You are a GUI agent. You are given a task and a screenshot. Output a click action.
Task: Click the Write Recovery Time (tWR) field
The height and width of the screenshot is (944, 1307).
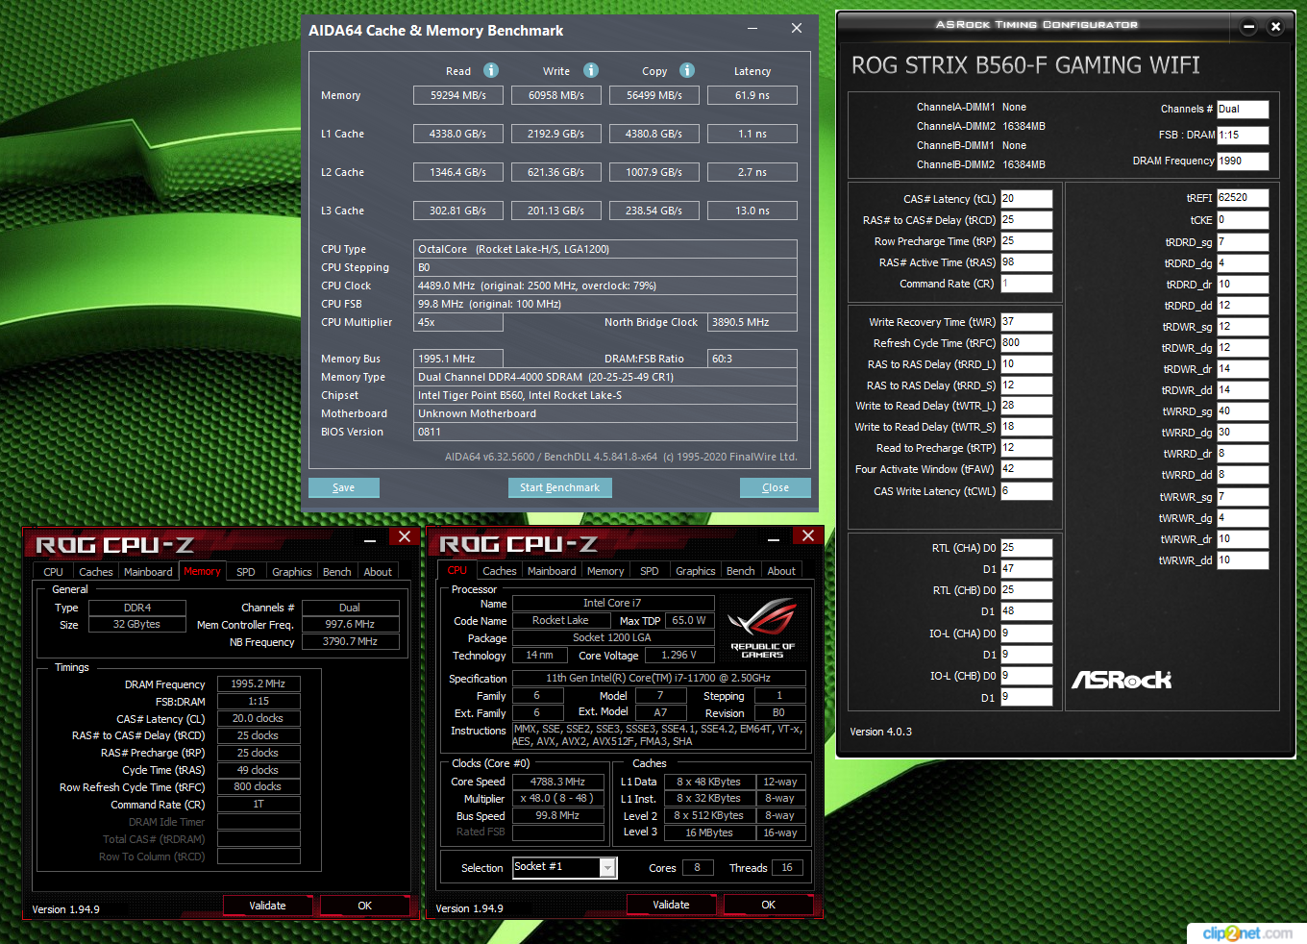(x=1026, y=322)
